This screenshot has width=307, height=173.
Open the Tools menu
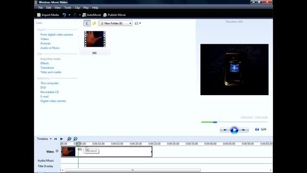pyautogui.click(x=68, y=8)
